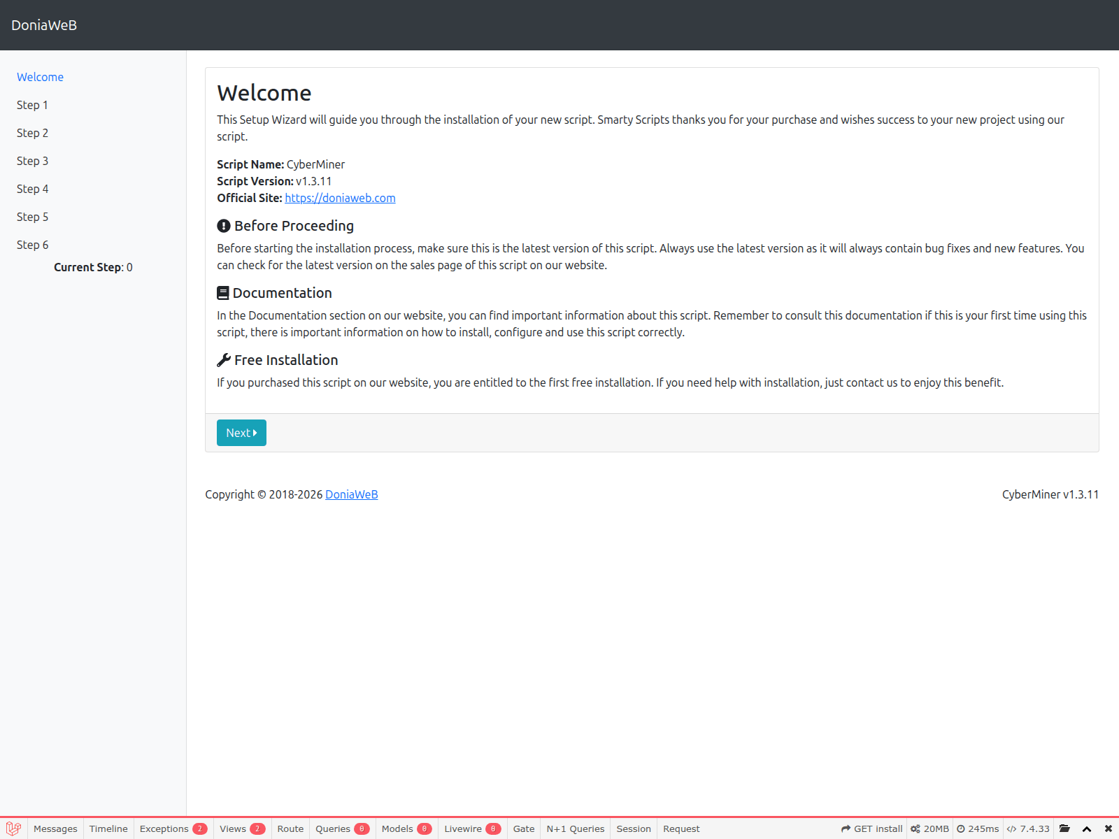This screenshot has height=839, width=1119.
Task: Click the 'Script Version: v1.3.11' line
Action: (x=274, y=181)
